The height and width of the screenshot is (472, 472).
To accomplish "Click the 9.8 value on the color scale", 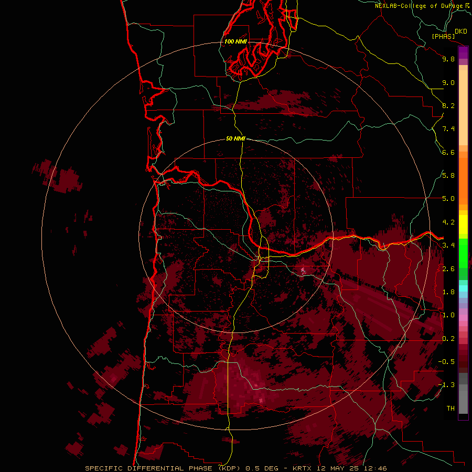I will coord(448,59).
